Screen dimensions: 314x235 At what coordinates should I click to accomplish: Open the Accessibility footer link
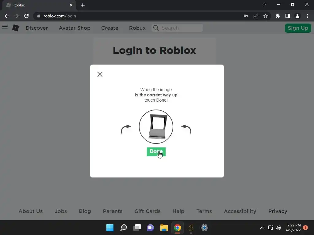click(x=240, y=211)
